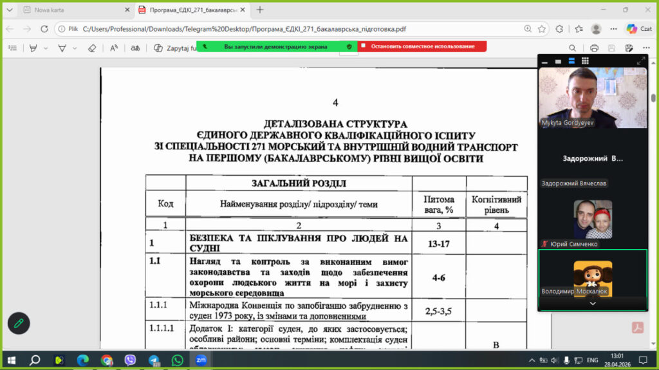
Task: Select Юрий Симченко participant tile
Action: [593, 219]
